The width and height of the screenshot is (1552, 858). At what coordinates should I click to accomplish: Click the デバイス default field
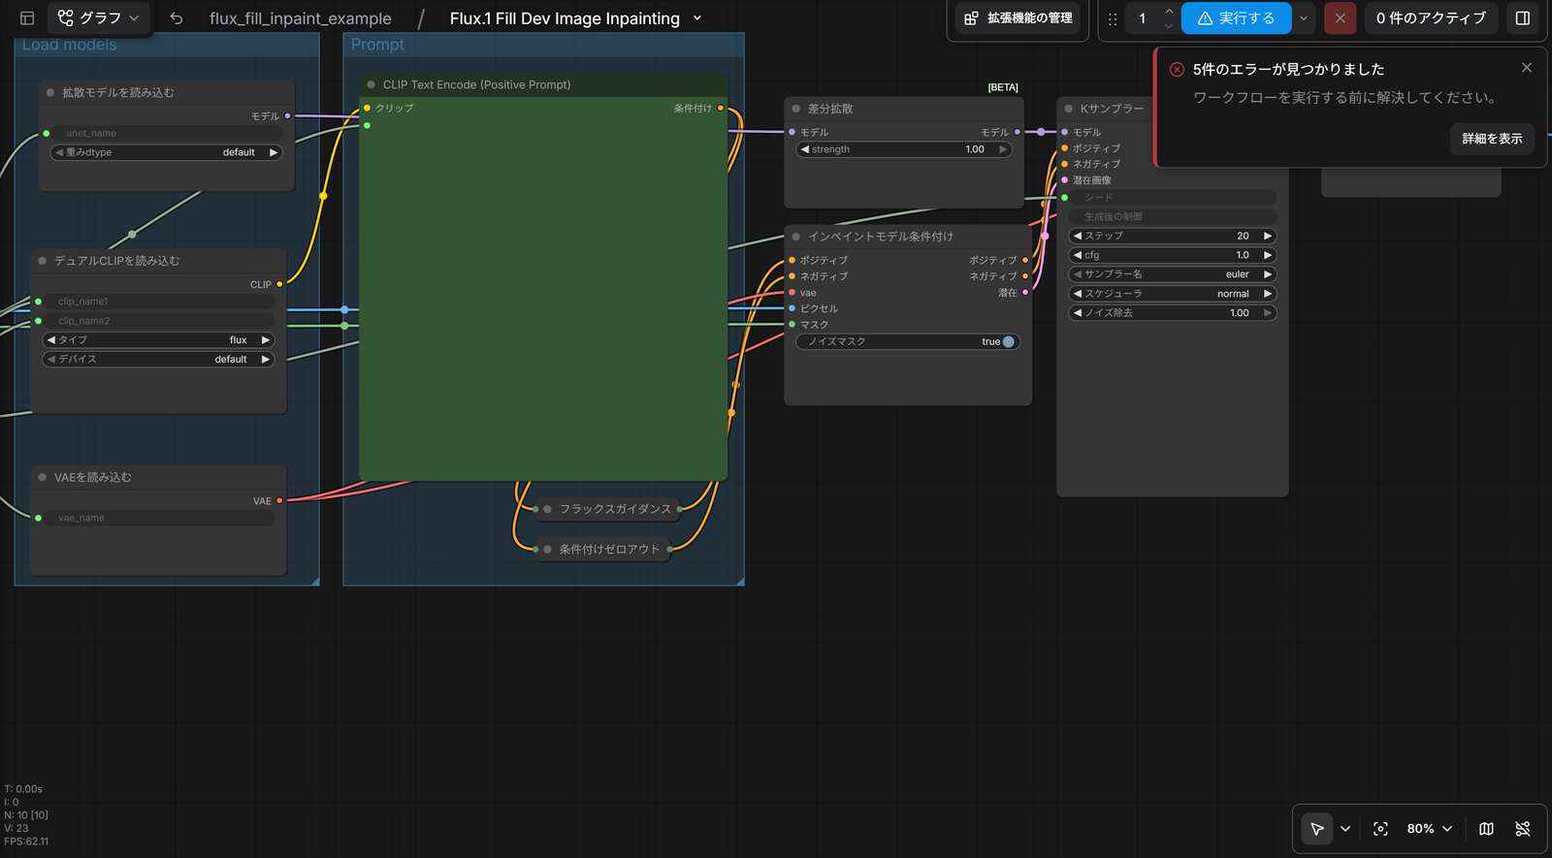(158, 360)
